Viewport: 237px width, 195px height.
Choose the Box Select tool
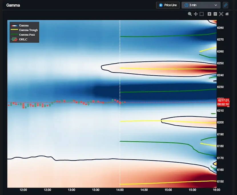click(x=202, y=14)
